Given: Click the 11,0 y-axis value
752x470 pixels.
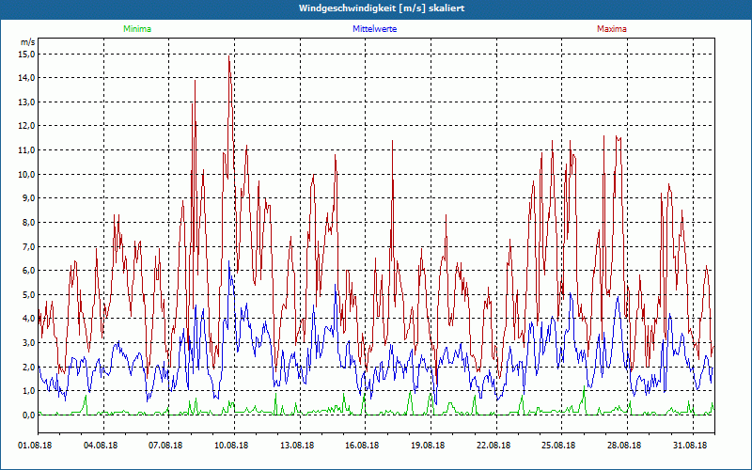Looking at the screenshot, I should point(26,150).
